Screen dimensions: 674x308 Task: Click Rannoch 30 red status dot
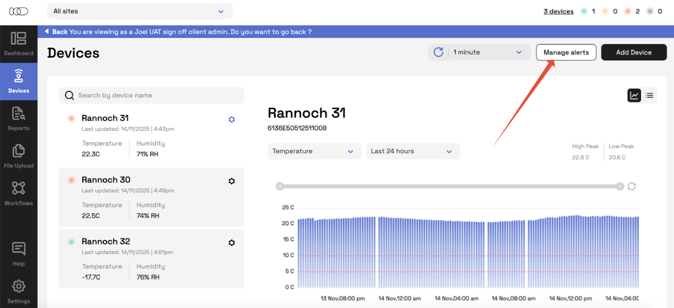point(71,180)
